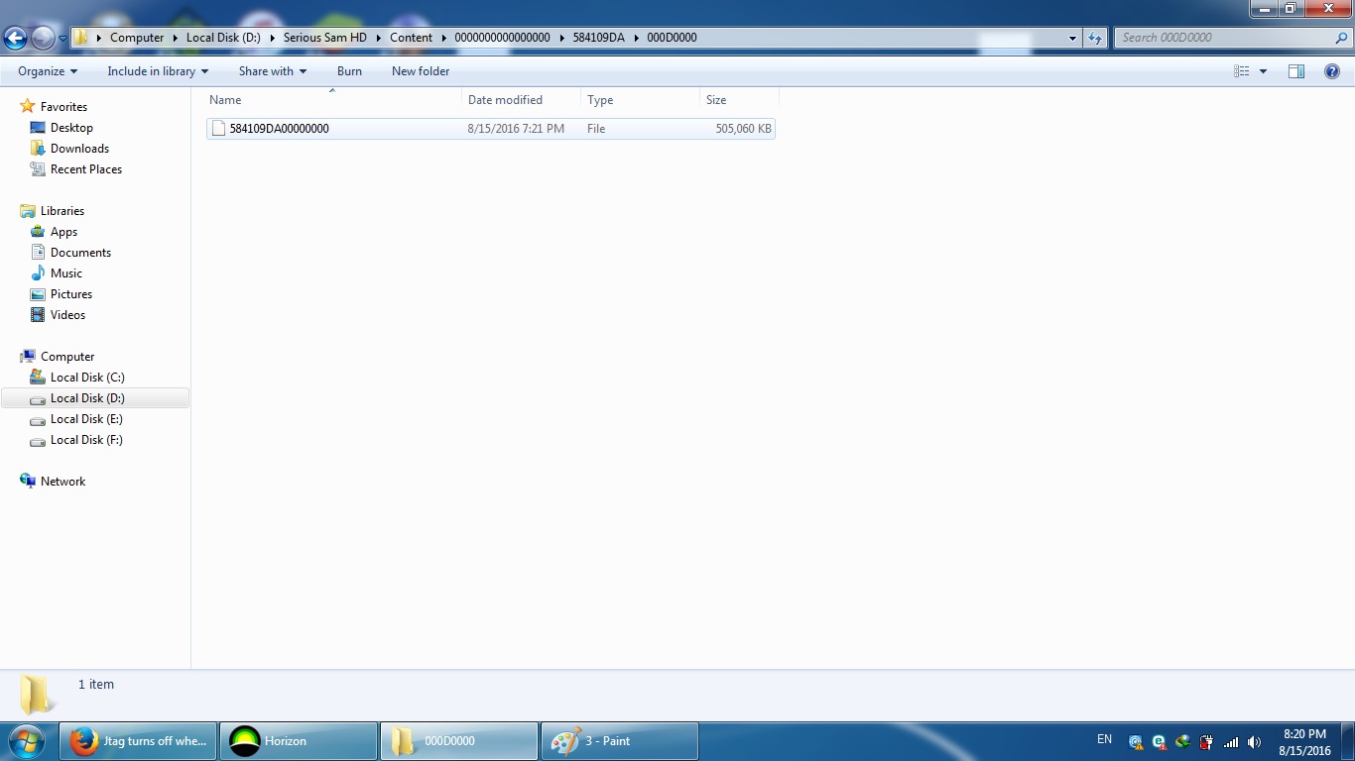Open the change view options arrow
This screenshot has height=761, width=1355.
click(x=1263, y=71)
